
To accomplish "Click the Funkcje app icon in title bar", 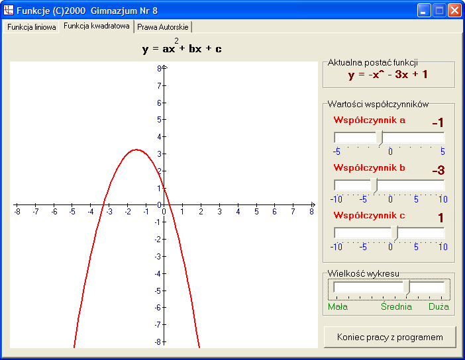I will [9, 11].
